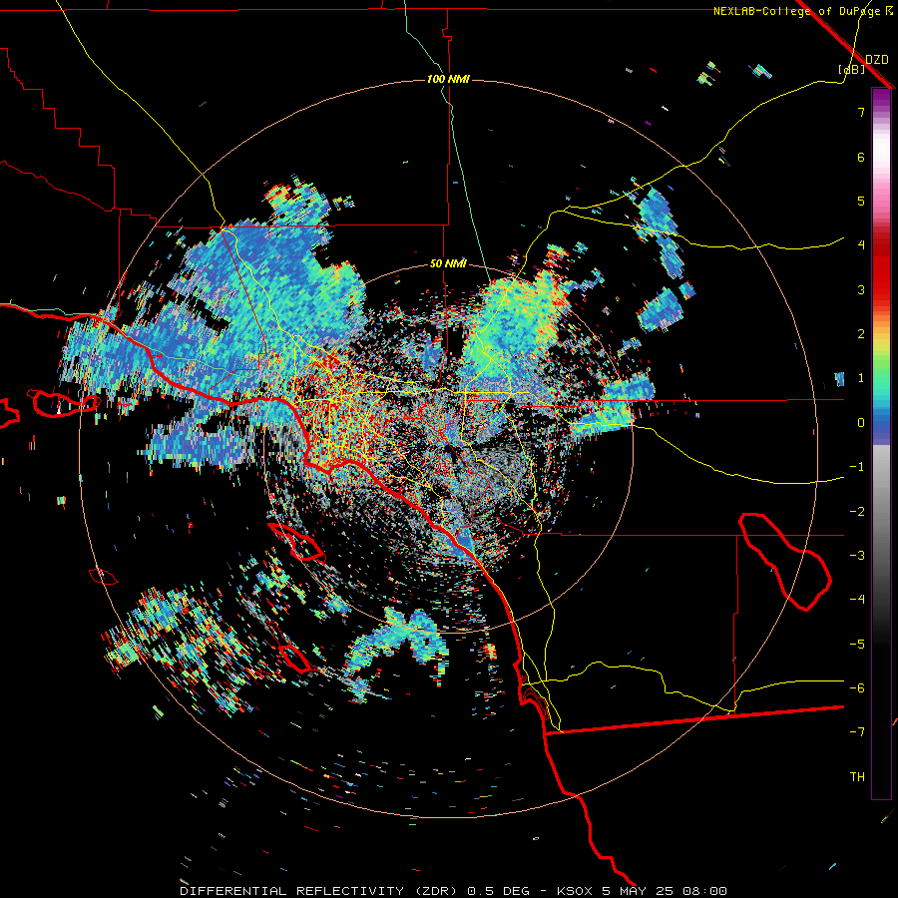Click the 0.5 DEG elevation text
The width and height of the screenshot is (898, 898).
click(x=498, y=891)
